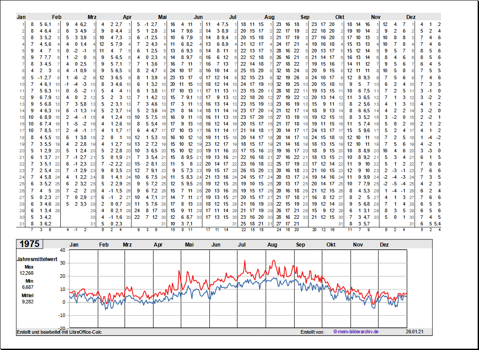The height and width of the screenshot is (350, 479).
Task: Select the Sep label above the chart
Action: coord(301,245)
